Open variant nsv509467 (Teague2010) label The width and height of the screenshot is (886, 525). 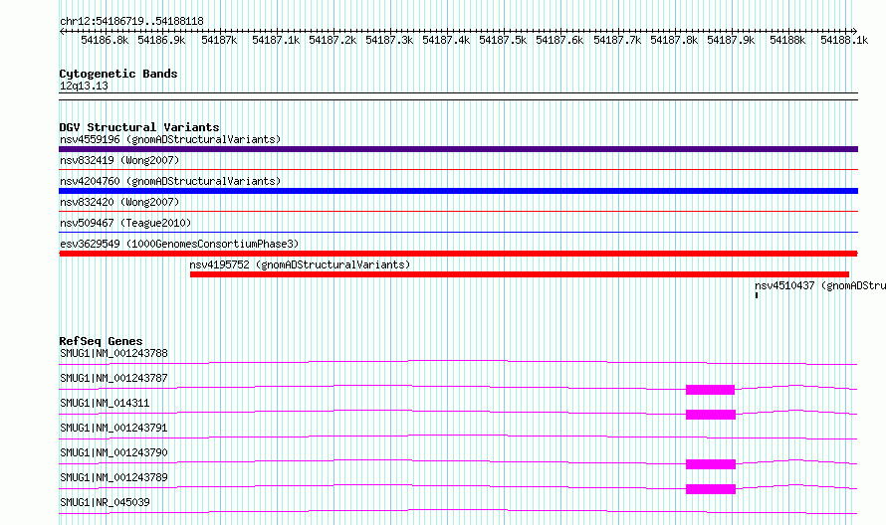click(125, 223)
